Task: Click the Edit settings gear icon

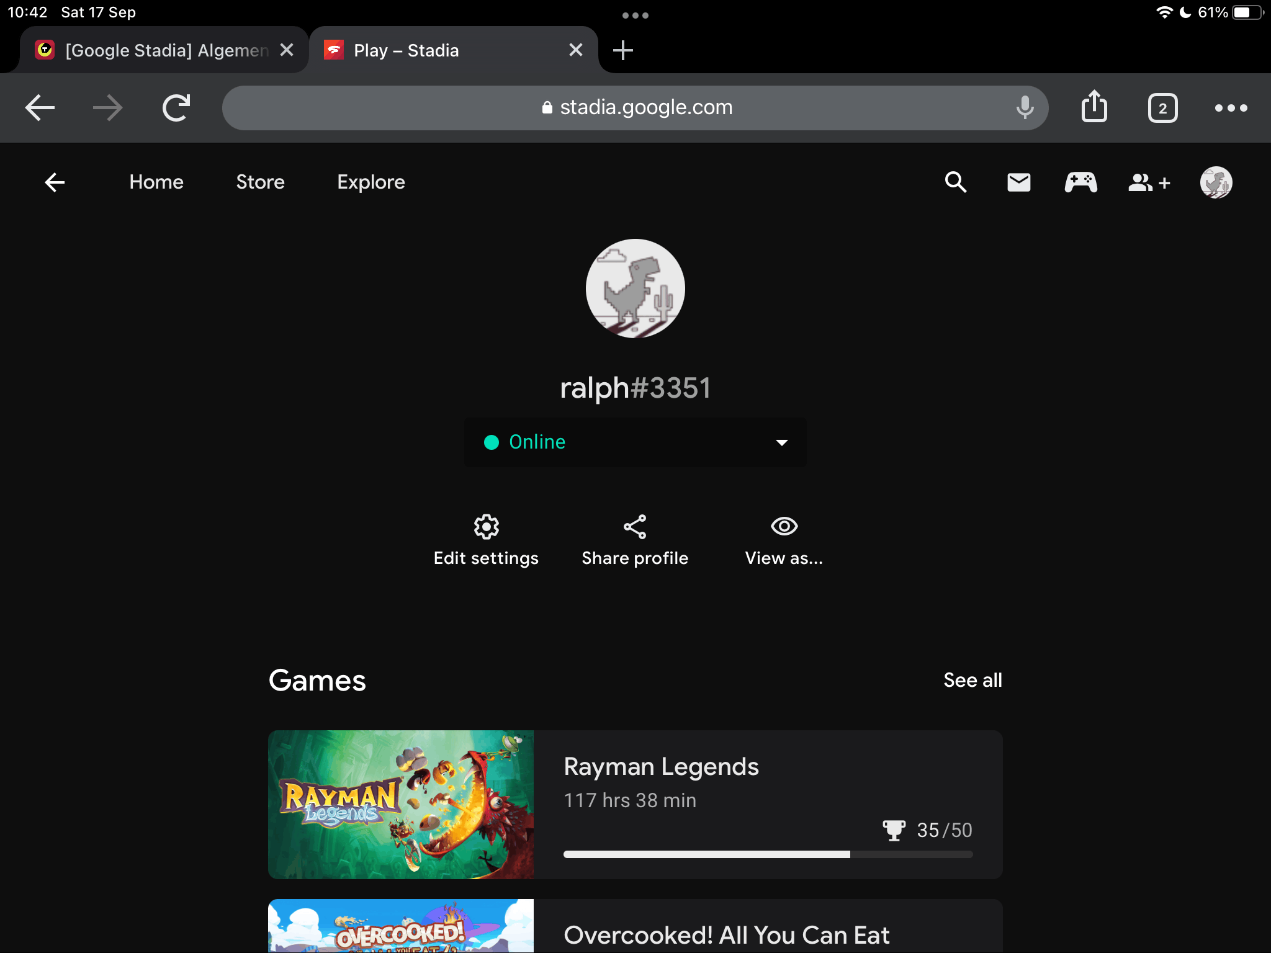Action: [486, 527]
